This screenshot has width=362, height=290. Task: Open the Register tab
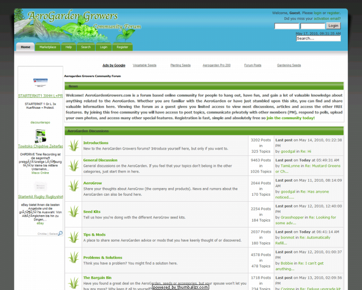click(122, 47)
